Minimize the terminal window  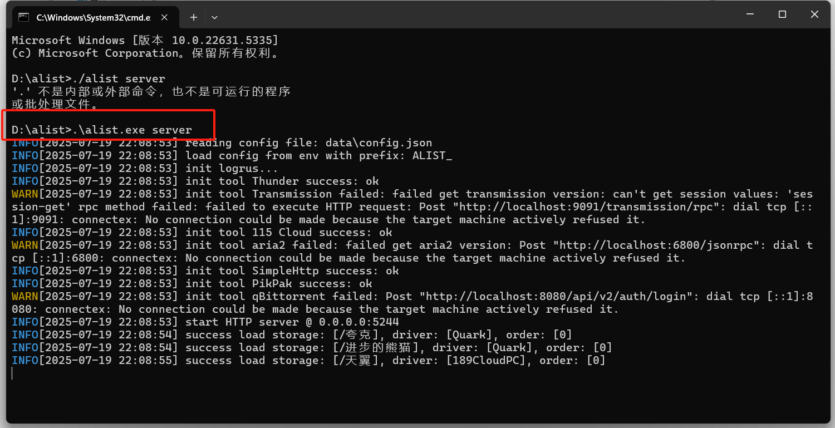tap(749, 14)
